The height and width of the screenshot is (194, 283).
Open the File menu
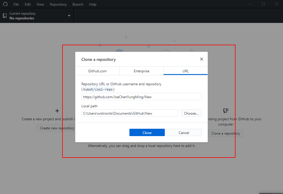tap(16, 4)
